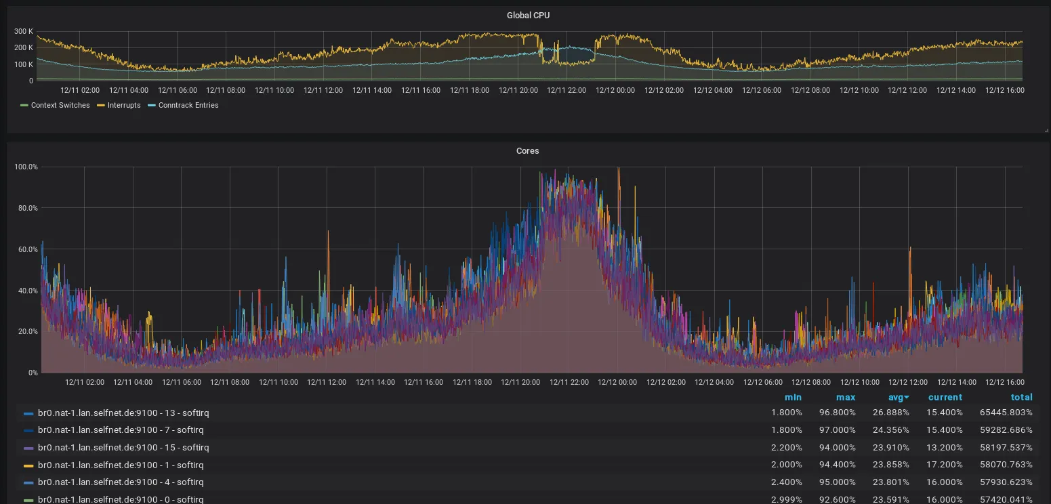Click the Context Switches legend color icon
The height and width of the screenshot is (504, 1051).
[25, 105]
